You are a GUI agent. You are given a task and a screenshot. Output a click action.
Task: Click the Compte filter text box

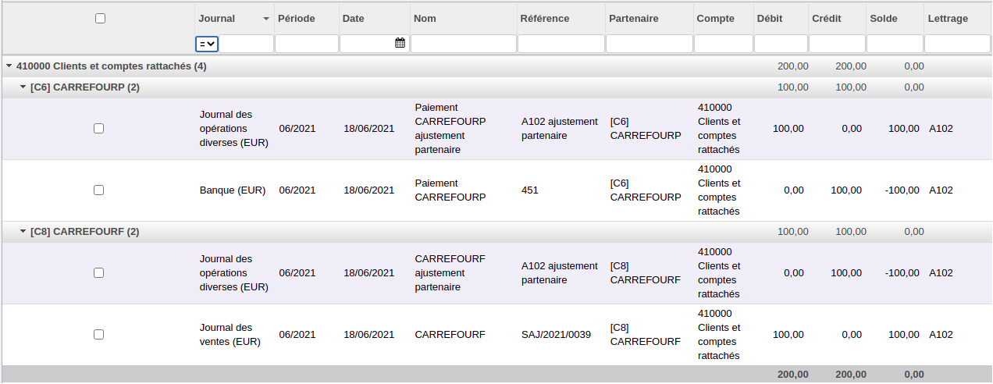[722, 44]
